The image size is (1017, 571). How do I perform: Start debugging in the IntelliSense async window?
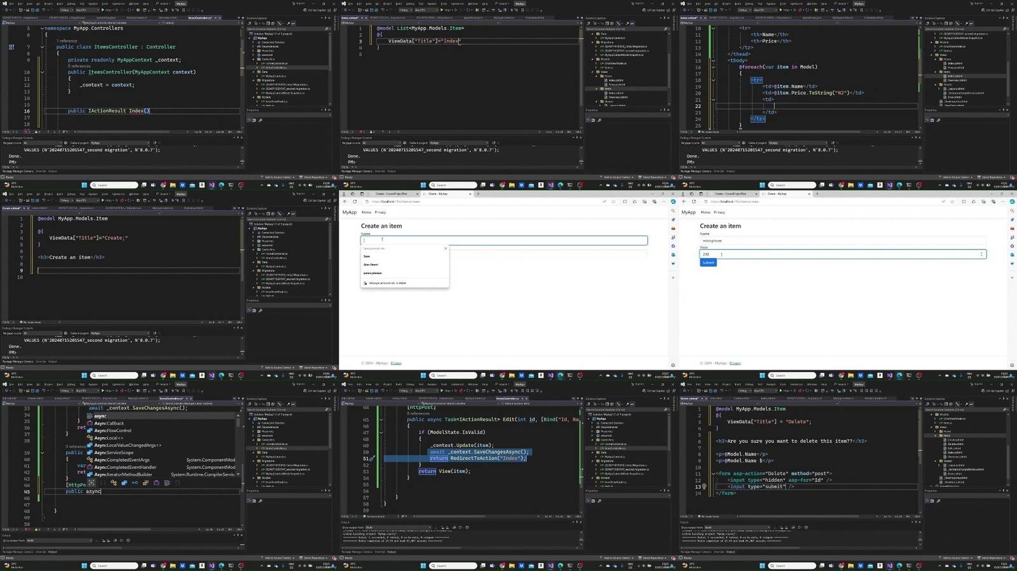[x=107, y=391]
